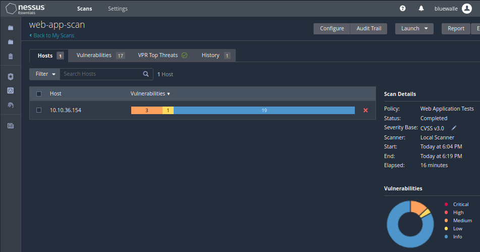Click the yellow Low bar segment showing 1
Viewport: 480px width, 252px height.
[x=168, y=110]
